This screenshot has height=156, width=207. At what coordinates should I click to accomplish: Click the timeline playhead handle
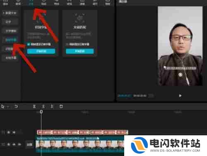41,112
